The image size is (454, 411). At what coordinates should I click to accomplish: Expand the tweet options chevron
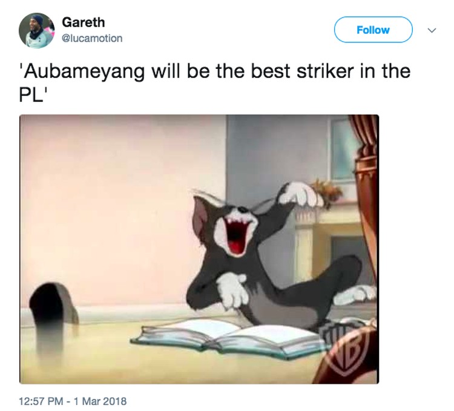click(x=432, y=30)
